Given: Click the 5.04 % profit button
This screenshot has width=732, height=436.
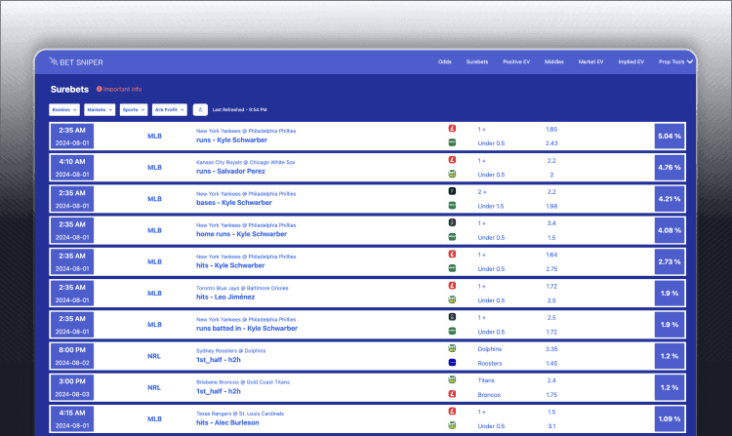Looking at the screenshot, I should (x=670, y=137).
